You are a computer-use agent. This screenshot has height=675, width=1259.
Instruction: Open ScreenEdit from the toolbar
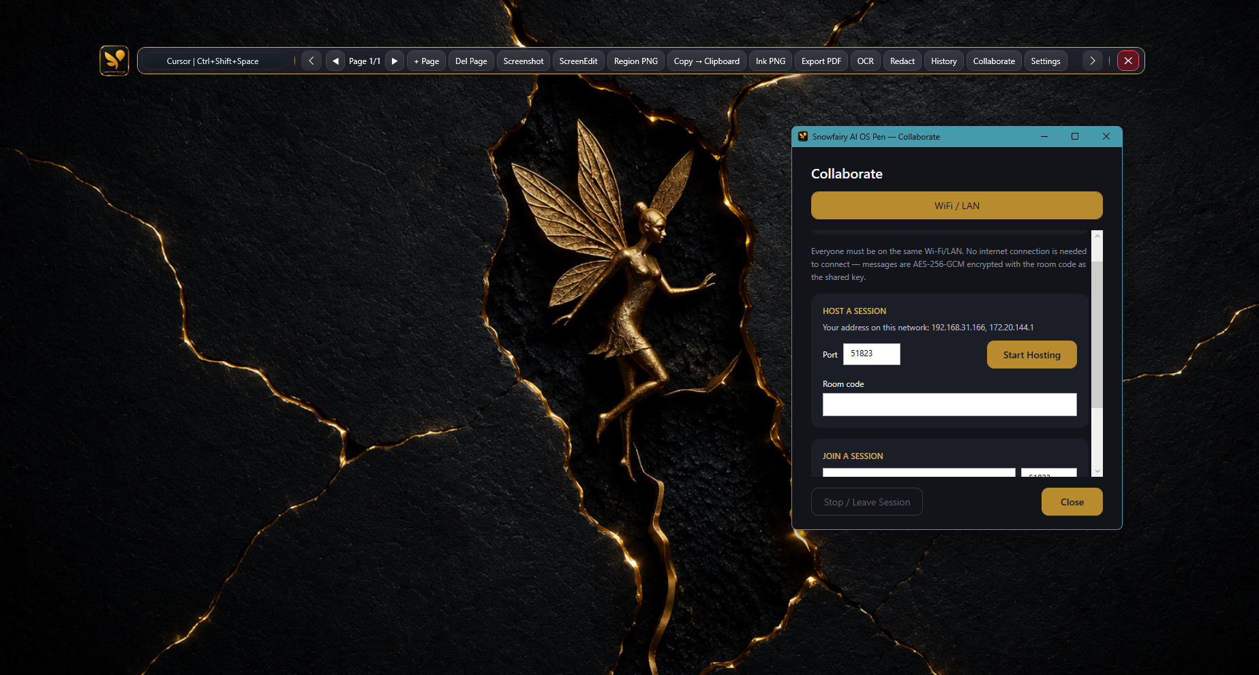[x=578, y=61]
